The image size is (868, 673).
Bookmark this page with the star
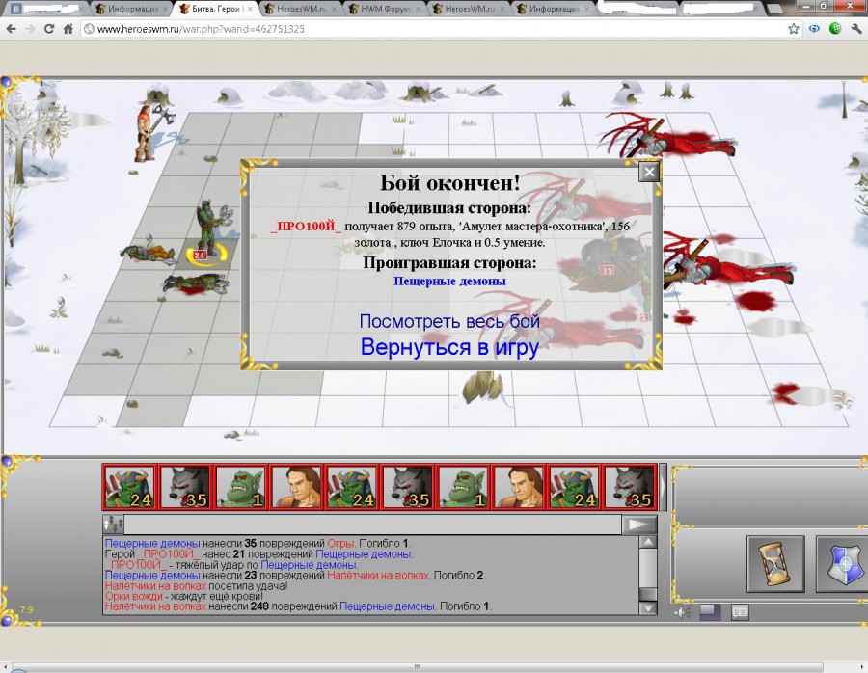pos(794,29)
